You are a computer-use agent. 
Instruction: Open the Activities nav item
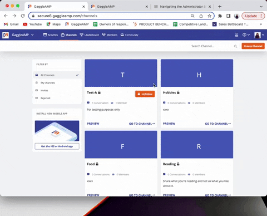tap(51, 35)
